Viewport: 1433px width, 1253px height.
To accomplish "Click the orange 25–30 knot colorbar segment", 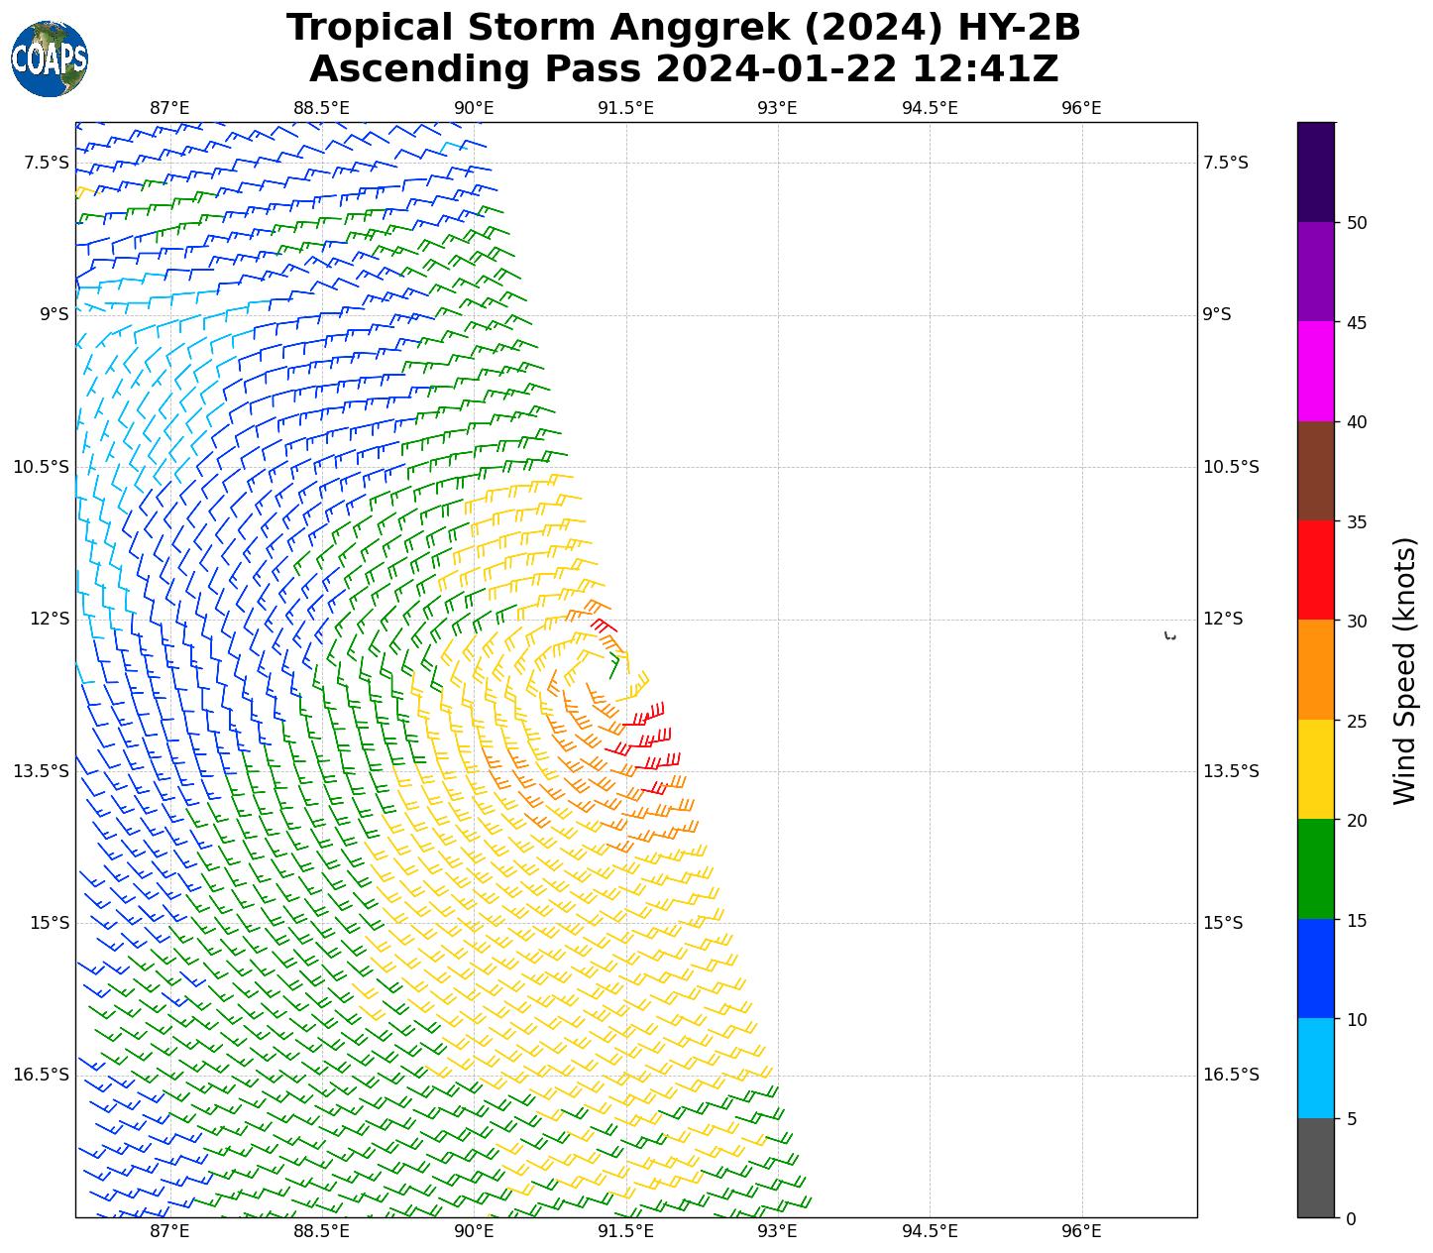I will 1316,670.
